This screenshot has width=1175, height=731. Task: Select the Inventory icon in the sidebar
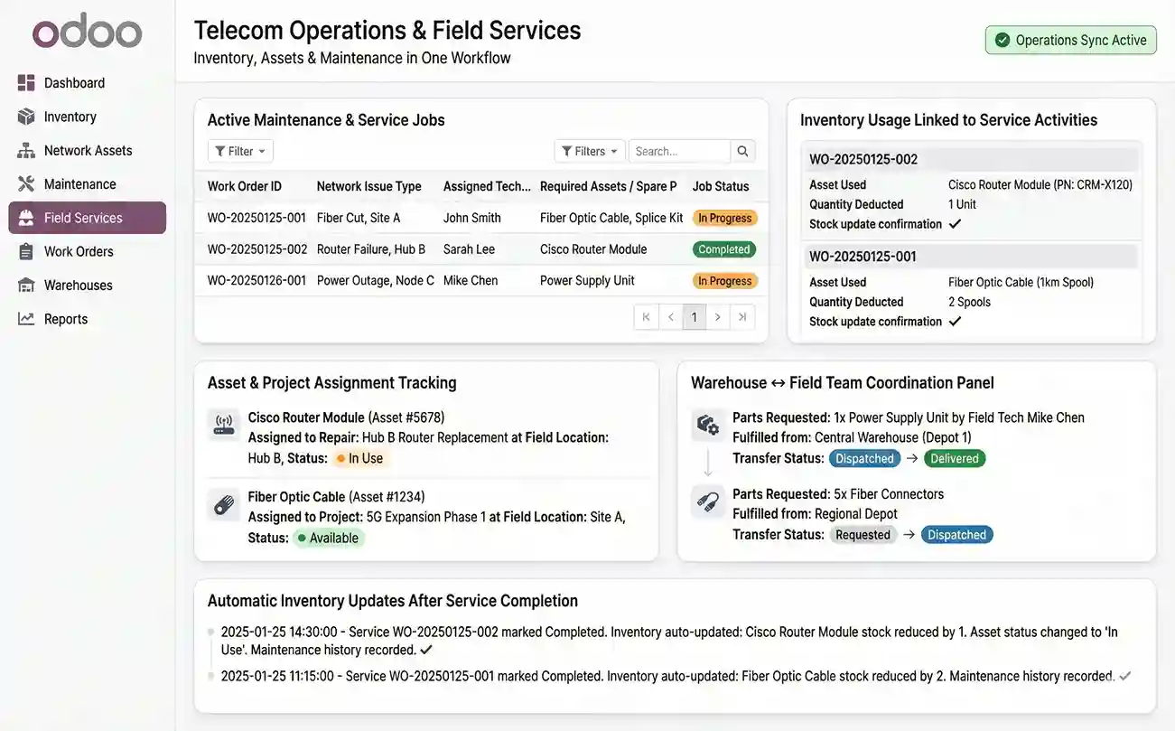tap(26, 116)
